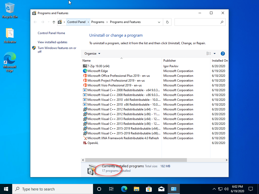The height and width of the screenshot is (194, 259).
Task: Click the clock showing 6:02 PM
Action: pyautogui.click(x=238, y=189)
